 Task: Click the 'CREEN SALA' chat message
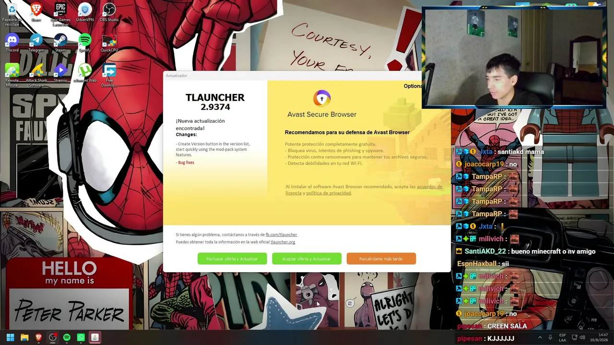pos(492,326)
